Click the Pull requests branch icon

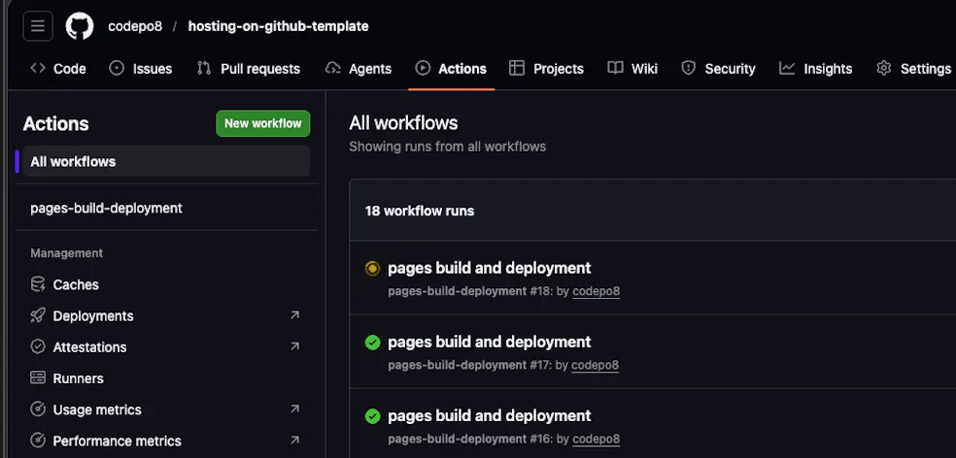pyautogui.click(x=204, y=68)
